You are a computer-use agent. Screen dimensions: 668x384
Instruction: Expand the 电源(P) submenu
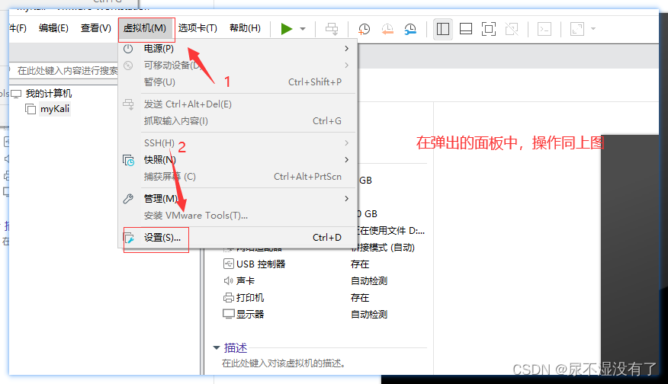(x=238, y=49)
